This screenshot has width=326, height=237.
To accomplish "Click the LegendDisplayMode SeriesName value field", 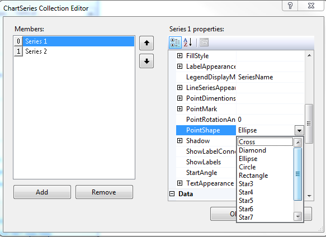I will coord(270,77).
